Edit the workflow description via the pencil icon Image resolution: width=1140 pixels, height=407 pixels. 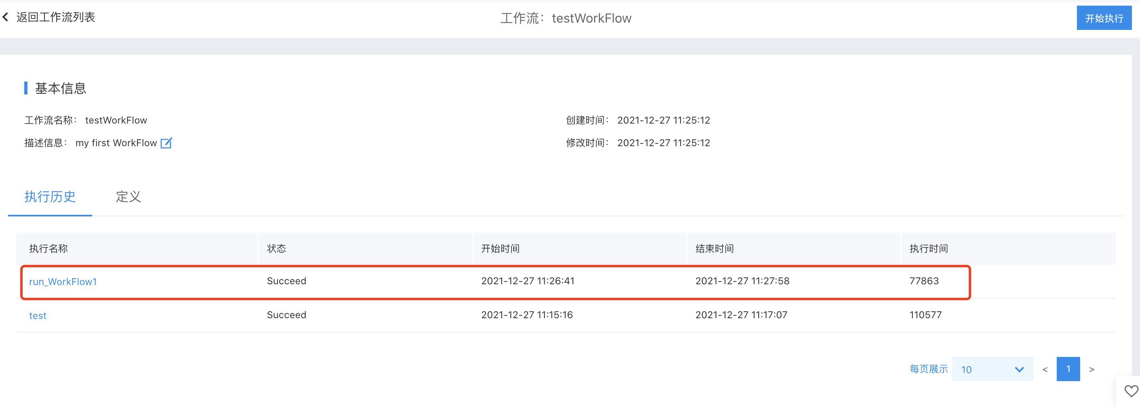pyautogui.click(x=166, y=143)
